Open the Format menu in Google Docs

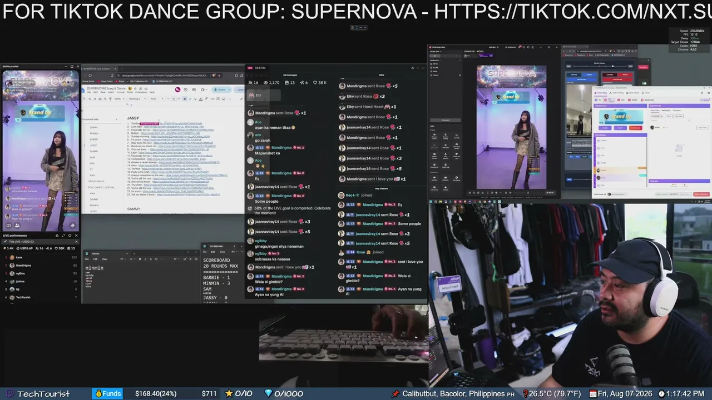click(x=120, y=92)
